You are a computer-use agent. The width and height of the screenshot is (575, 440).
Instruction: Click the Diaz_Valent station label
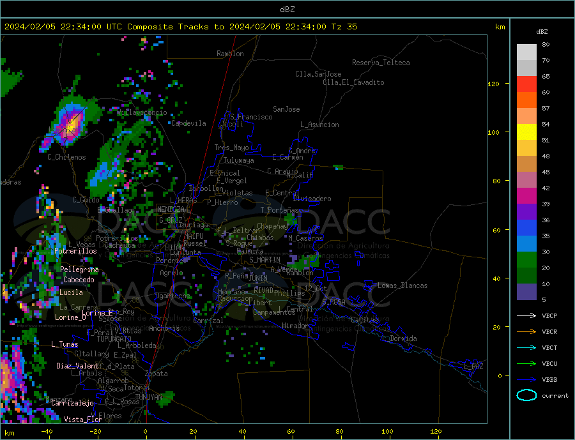tap(77, 366)
